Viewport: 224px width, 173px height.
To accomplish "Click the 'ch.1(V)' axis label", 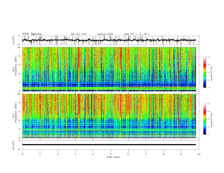I will (x=14, y=40).
